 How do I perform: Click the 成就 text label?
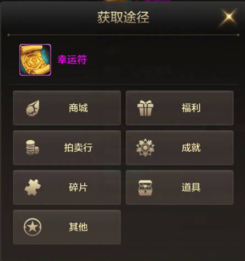pyautogui.click(x=191, y=148)
